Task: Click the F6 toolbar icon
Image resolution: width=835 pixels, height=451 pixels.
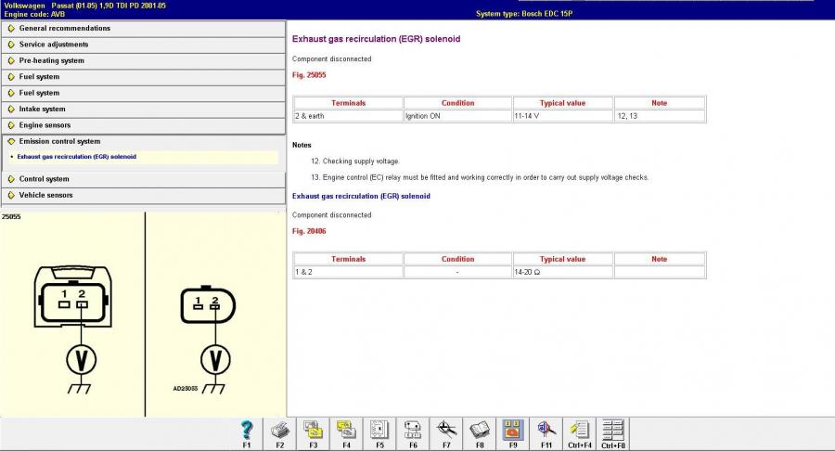Action: tap(413, 430)
